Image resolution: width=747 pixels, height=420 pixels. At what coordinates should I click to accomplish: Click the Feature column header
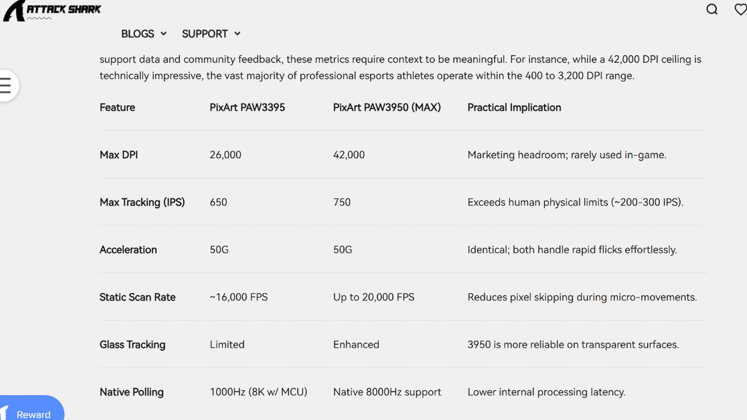pyautogui.click(x=117, y=107)
